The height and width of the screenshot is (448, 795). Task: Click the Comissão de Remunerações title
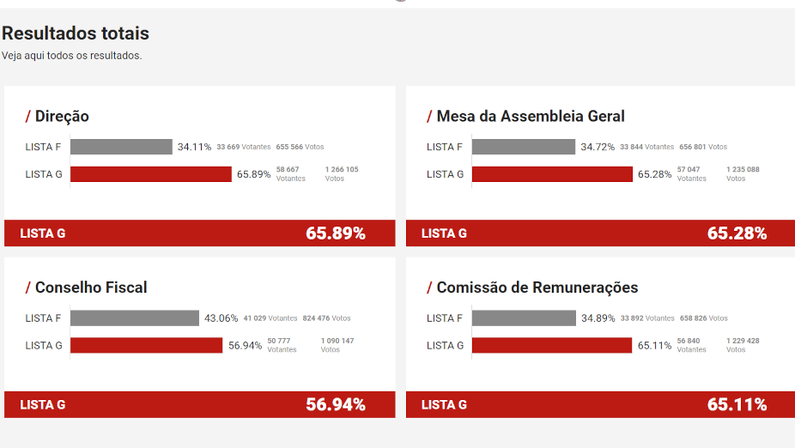(x=537, y=288)
